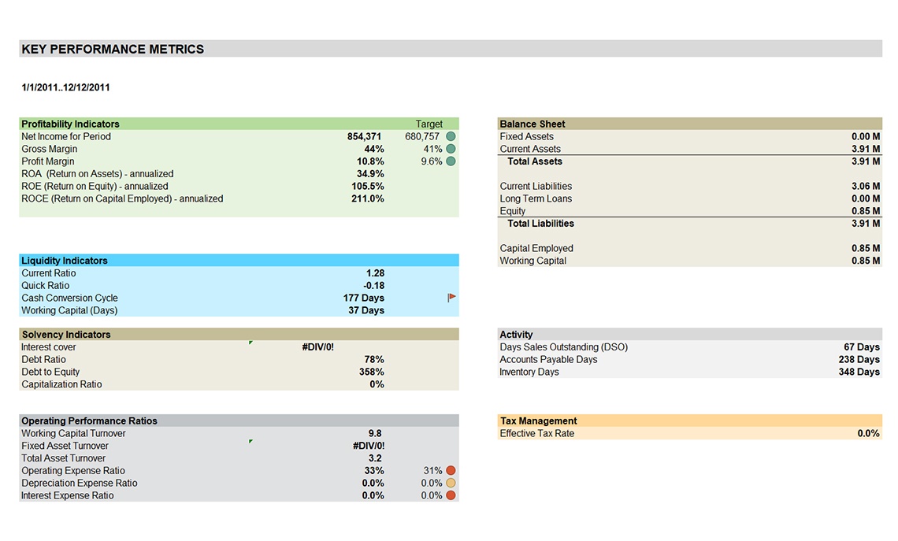
Task: Select the Liquidity Indicators header
Action: point(65,261)
